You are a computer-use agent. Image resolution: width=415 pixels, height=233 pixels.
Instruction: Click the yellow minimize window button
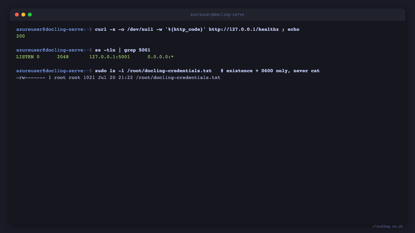(x=23, y=15)
